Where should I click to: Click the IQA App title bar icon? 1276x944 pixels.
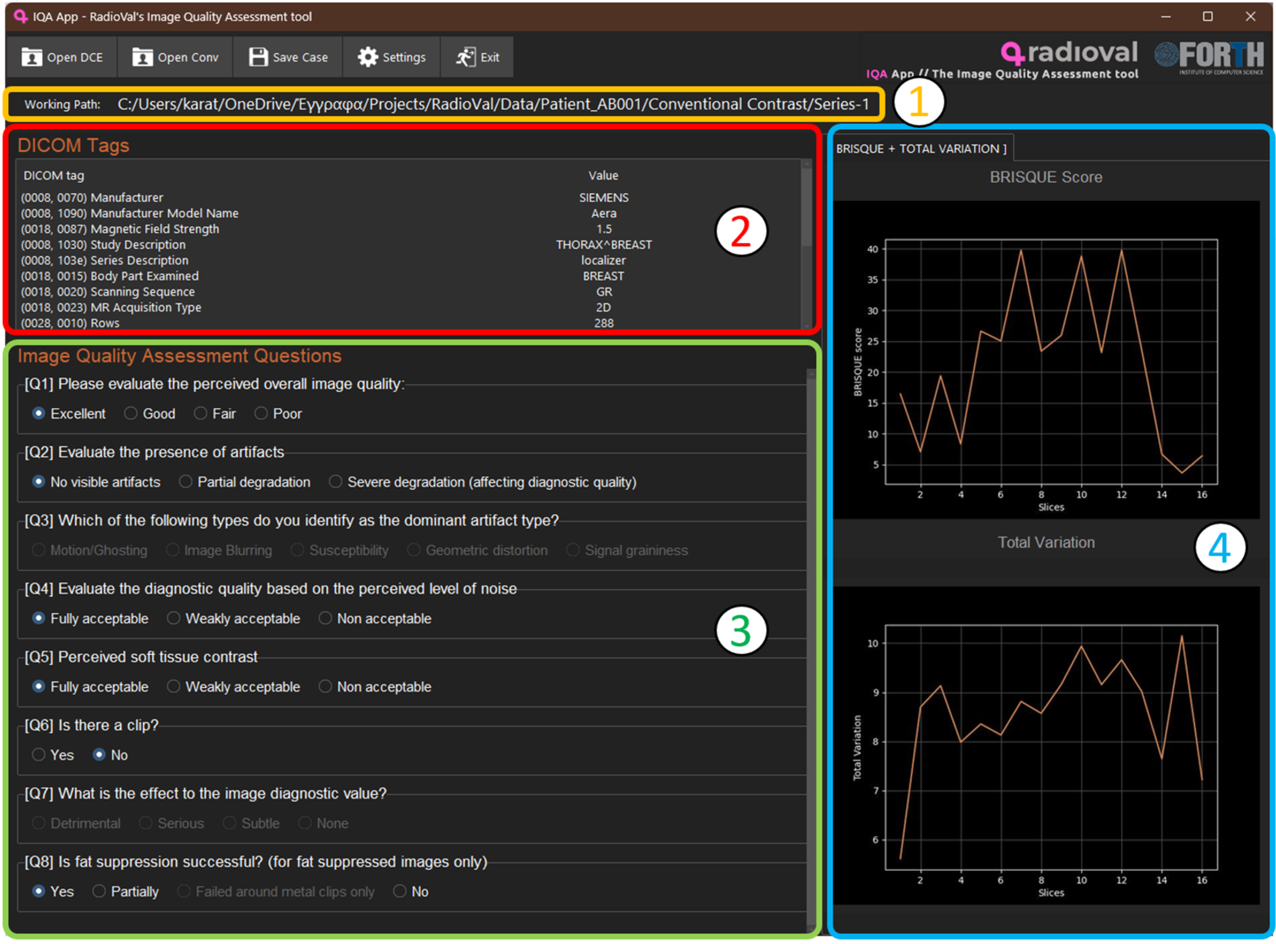click(21, 16)
